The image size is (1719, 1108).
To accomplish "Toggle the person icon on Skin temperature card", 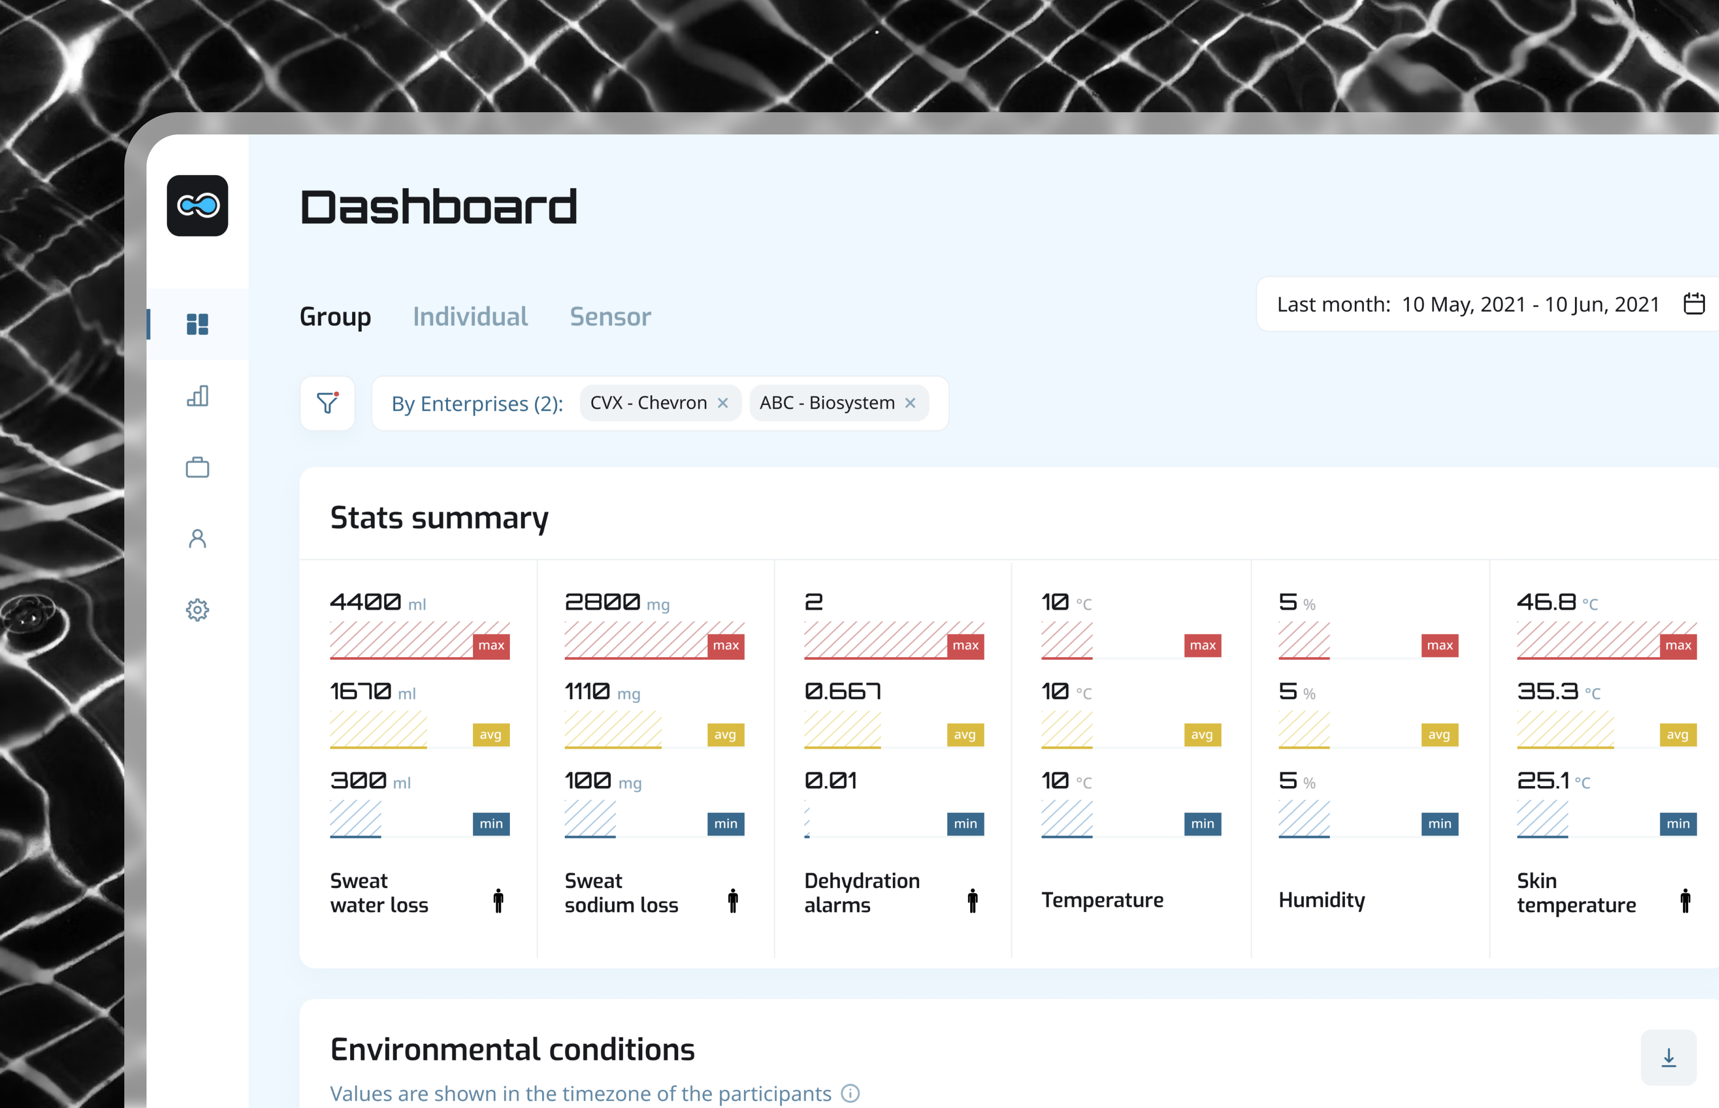I will pyautogui.click(x=1686, y=899).
